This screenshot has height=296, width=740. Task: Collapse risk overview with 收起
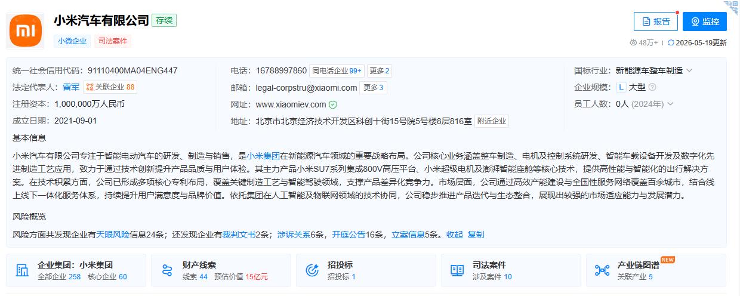point(455,235)
